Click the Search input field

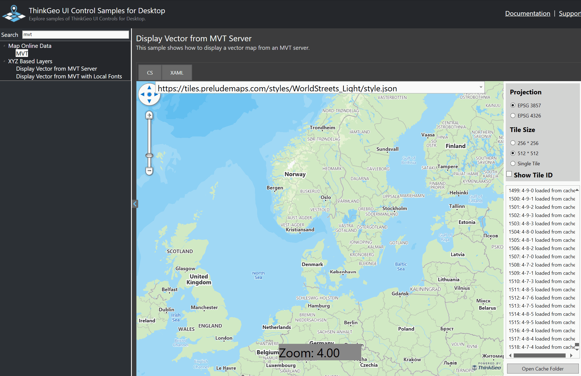pyautogui.click(x=76, y=35)
